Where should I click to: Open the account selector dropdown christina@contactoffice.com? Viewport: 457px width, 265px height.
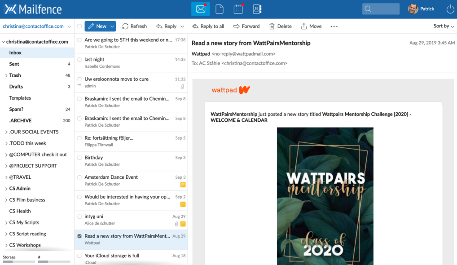37,26
